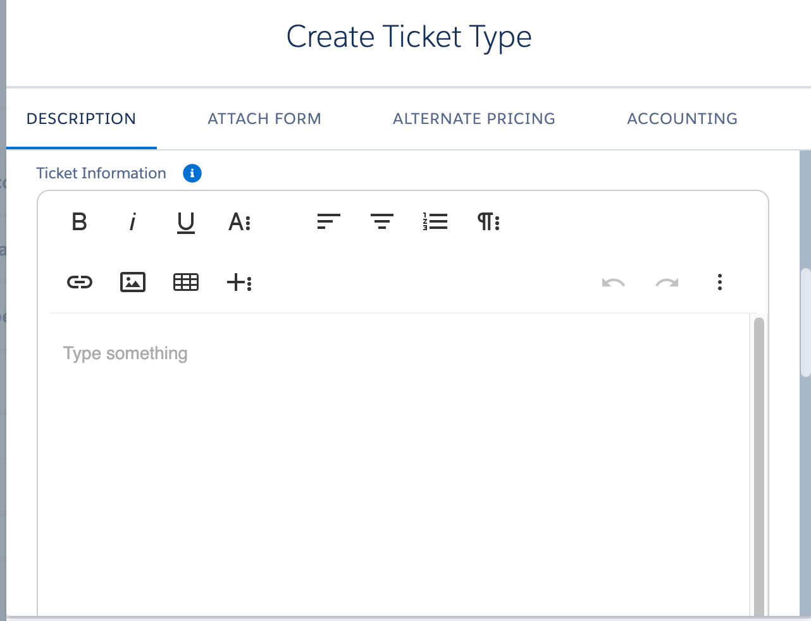The height and width of the screenshot is (621, 811).
Task: Insert an ordered numbered list
Action: pyautogui.click(x=435, y=222)
